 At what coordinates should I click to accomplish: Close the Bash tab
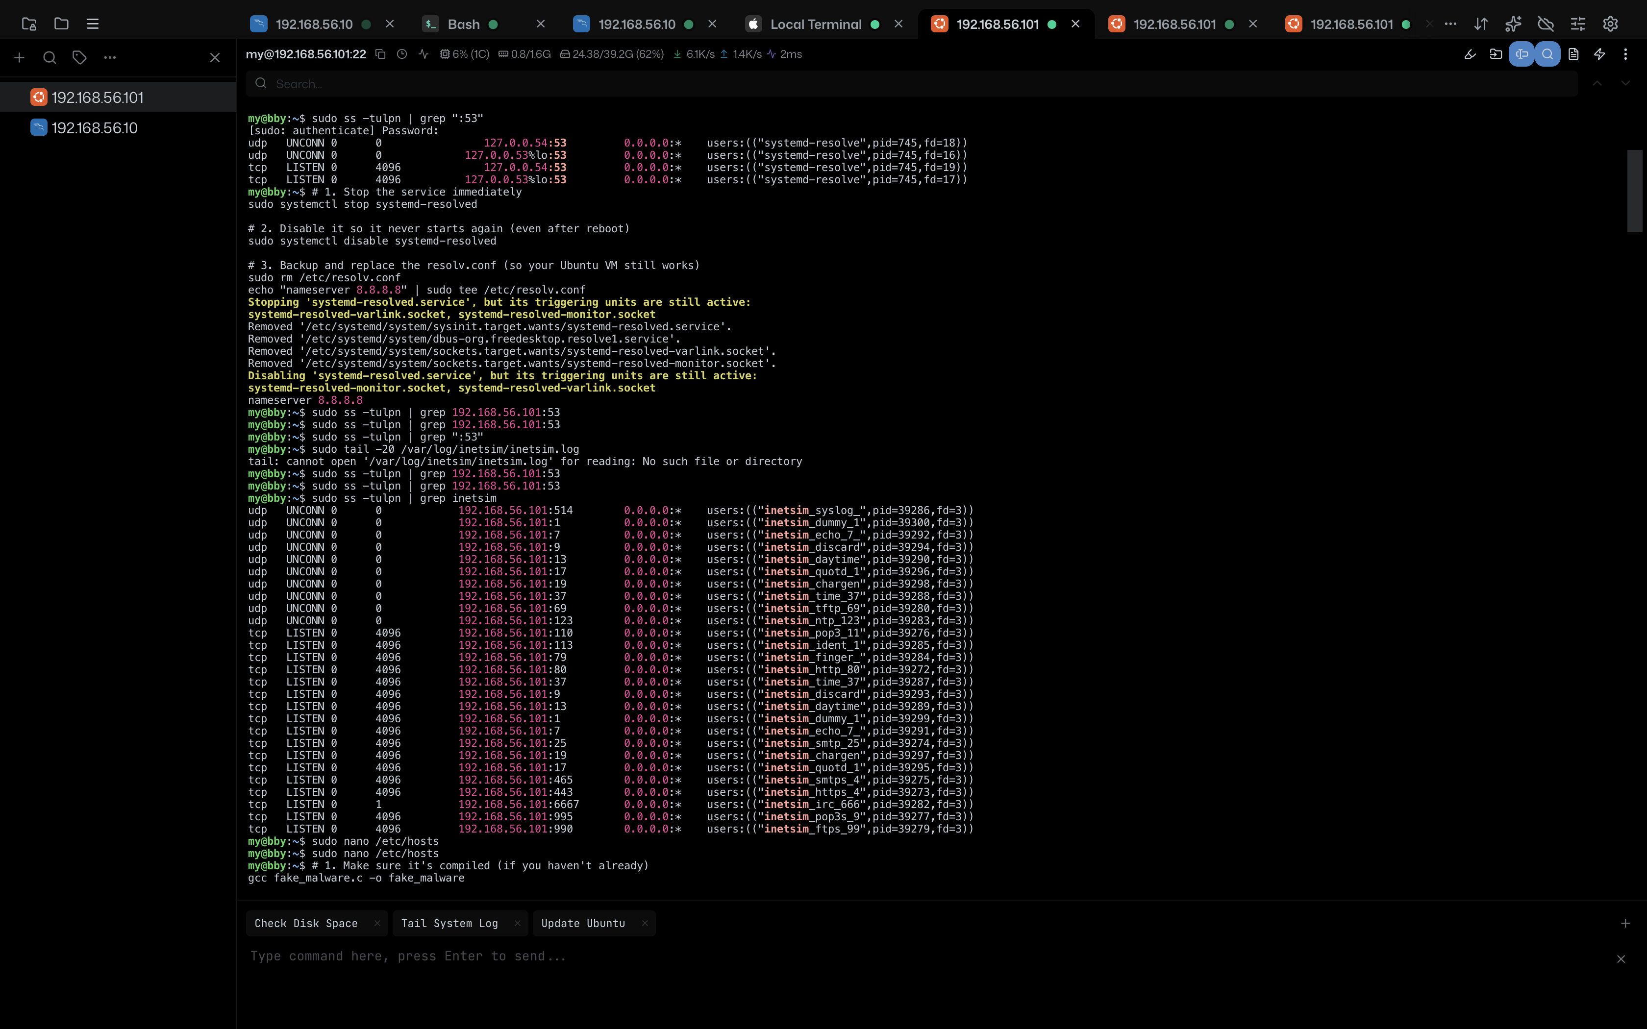(540, 24)
